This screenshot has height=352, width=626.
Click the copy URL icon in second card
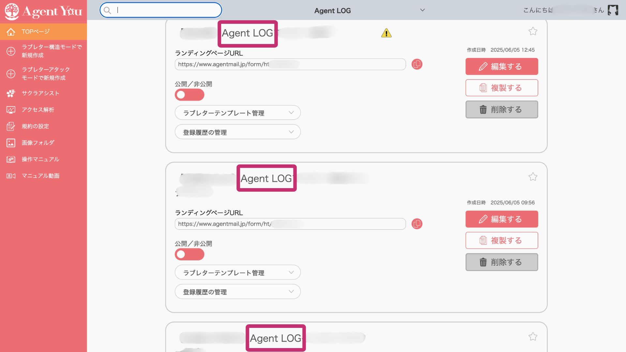coord(417,224)
